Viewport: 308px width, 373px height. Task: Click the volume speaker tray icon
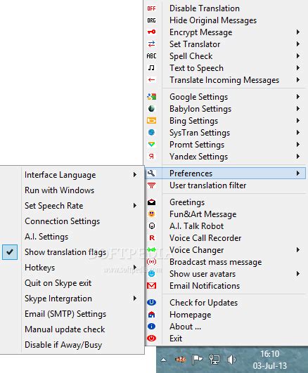click(231, 360)
